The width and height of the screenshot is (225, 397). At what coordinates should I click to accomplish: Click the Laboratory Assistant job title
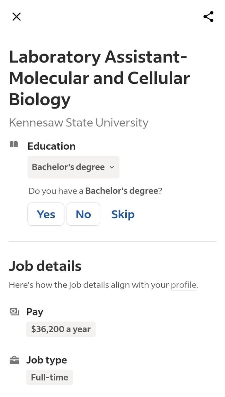click(x=98, y=78)
